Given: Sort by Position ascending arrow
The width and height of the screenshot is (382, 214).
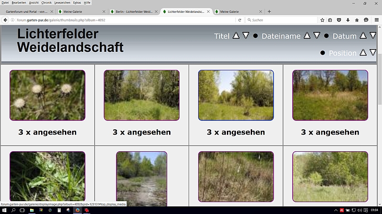Looking at the screenshot, I should [x=363, y=53].
